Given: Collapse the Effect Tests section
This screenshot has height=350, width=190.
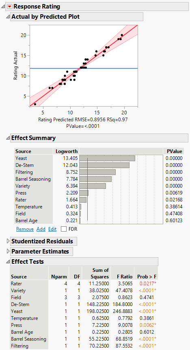Looking at the screenshot, I should [8, 262].
